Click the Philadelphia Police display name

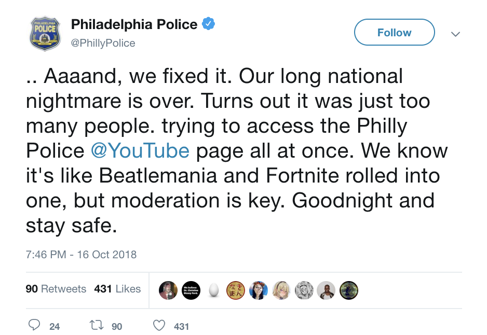134,24
